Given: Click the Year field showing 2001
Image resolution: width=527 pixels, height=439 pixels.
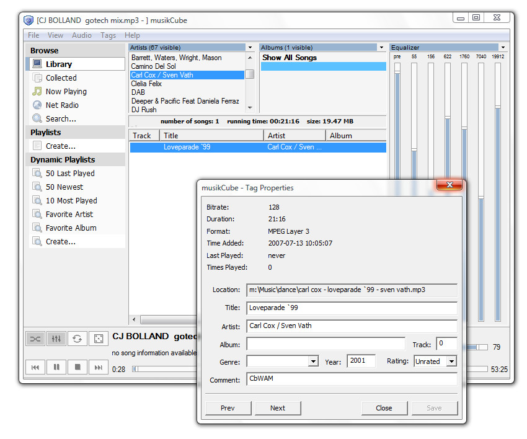Looking at the screenshot, I should click(361, 361).
